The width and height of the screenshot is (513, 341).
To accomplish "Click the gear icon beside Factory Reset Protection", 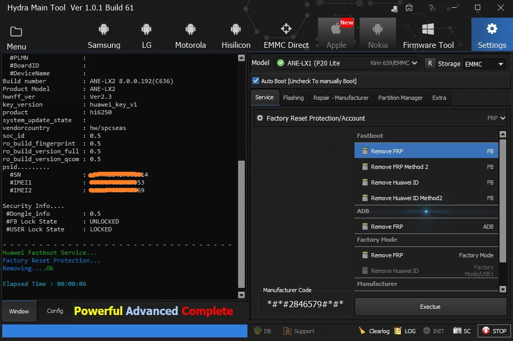I will click(260, 118).
